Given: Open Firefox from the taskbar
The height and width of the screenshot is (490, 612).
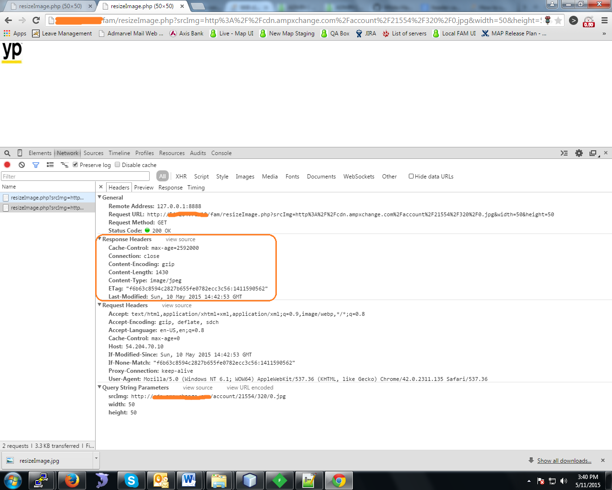Looking at the screenshot, I should [x=72, y=480].
